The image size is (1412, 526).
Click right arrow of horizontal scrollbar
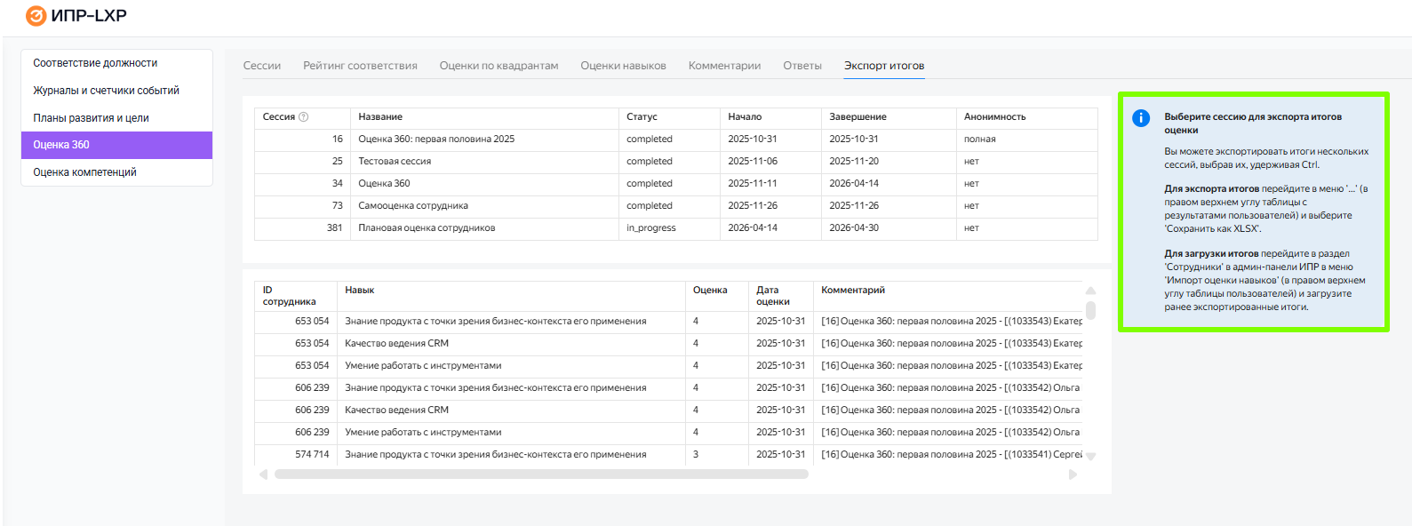coord(1073,474)
